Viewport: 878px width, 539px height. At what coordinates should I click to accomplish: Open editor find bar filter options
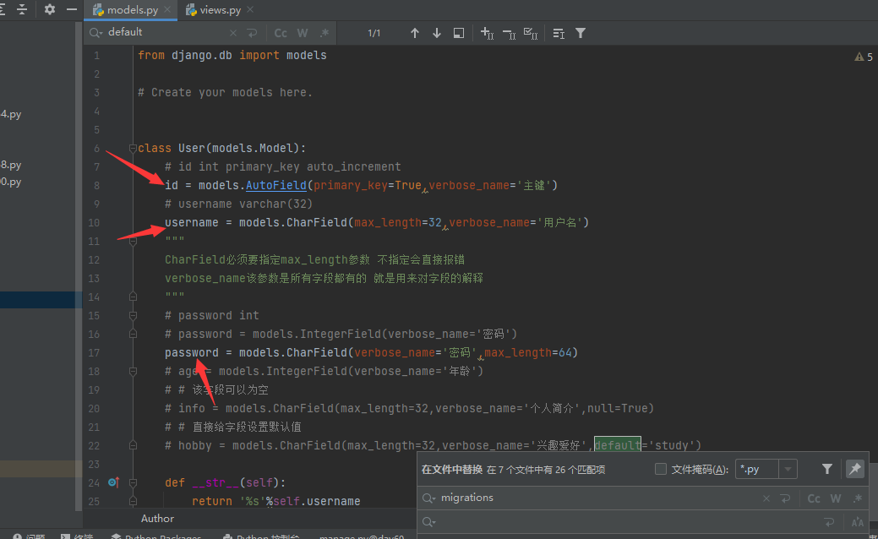581,34
